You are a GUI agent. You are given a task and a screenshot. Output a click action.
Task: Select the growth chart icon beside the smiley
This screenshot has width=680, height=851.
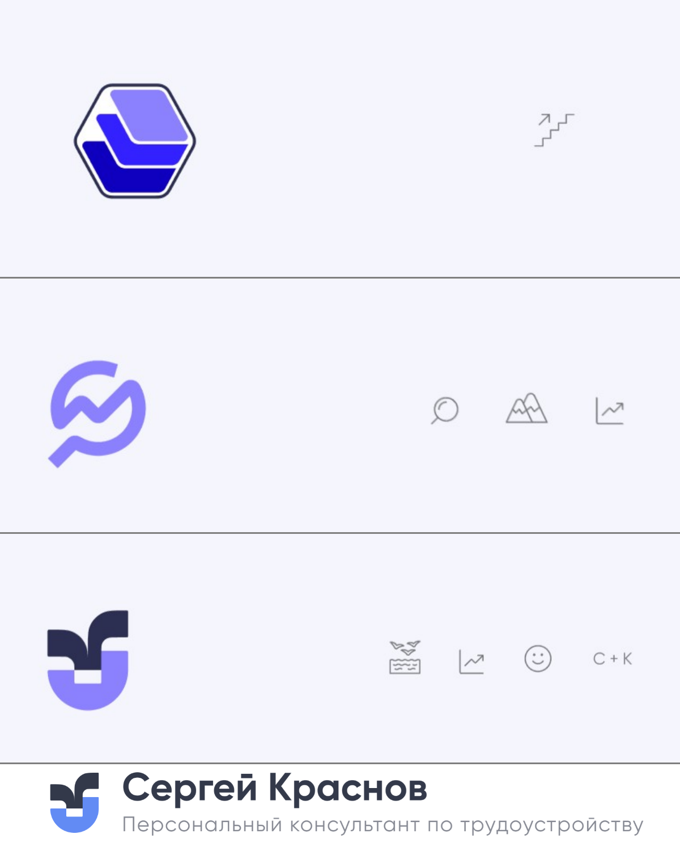471,661
